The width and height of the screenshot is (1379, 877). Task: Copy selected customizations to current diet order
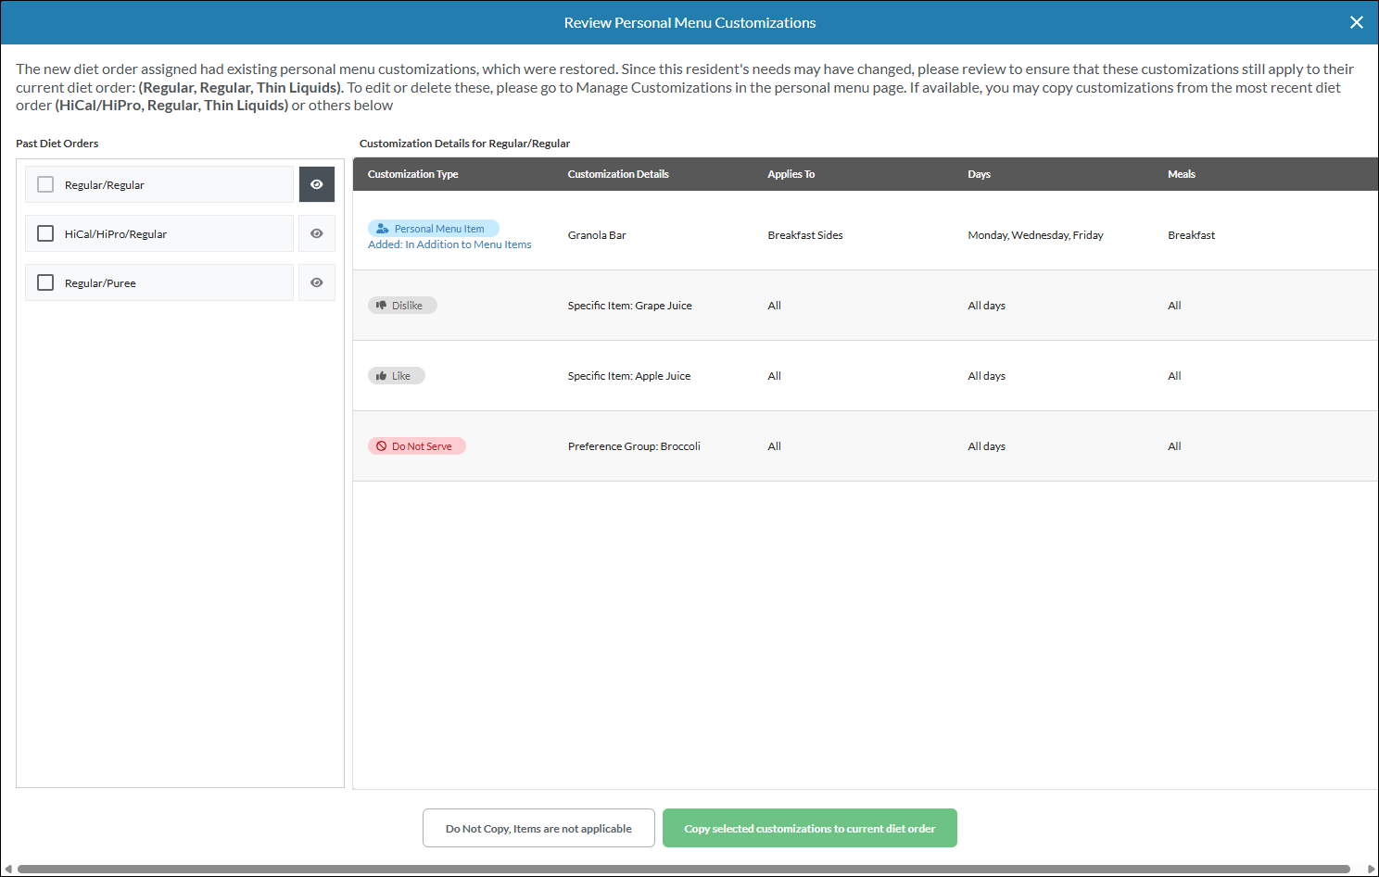810,828
